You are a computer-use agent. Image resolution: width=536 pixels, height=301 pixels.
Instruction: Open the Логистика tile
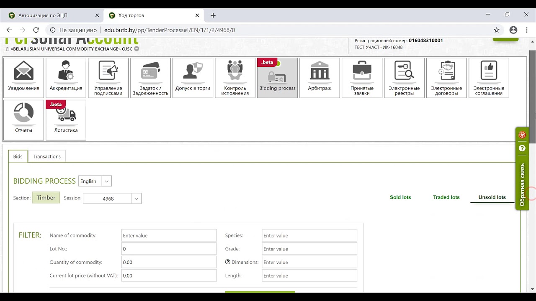tap(66, 120)
